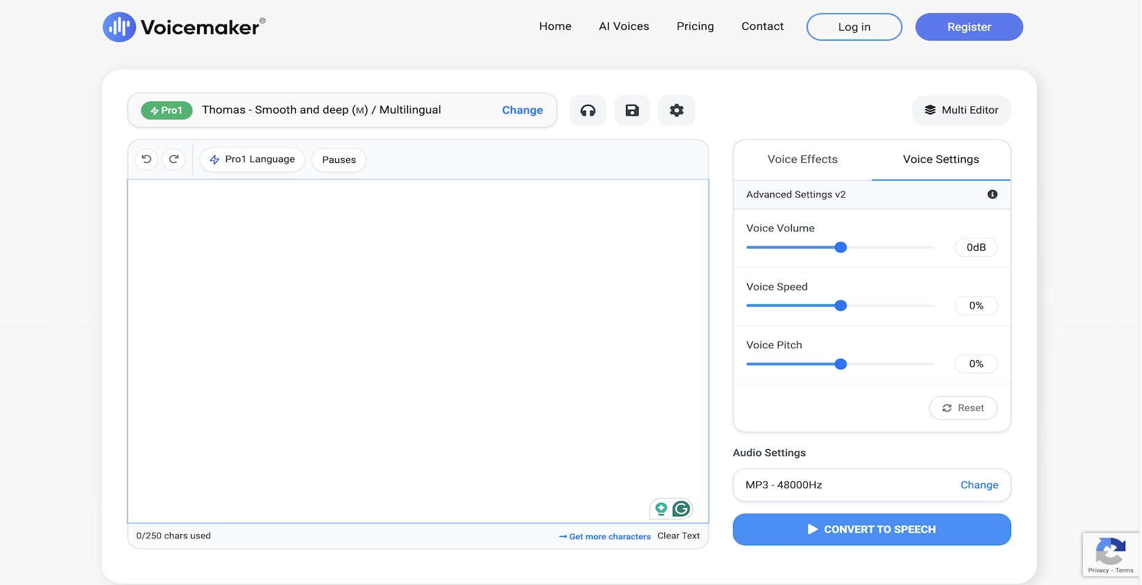Image resolution: width=1142 pixels, height=585 pixels.
Task: Open the Multi Editor
Action: click(961, 110)
